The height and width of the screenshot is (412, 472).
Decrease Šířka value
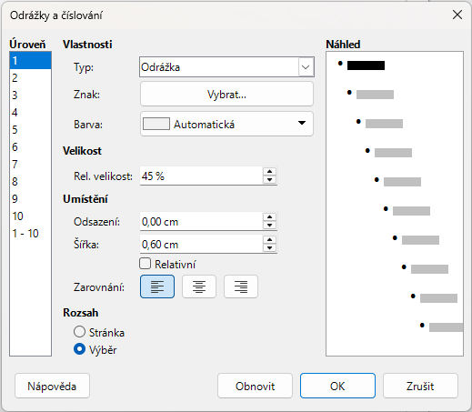click(x=269, y=248)
